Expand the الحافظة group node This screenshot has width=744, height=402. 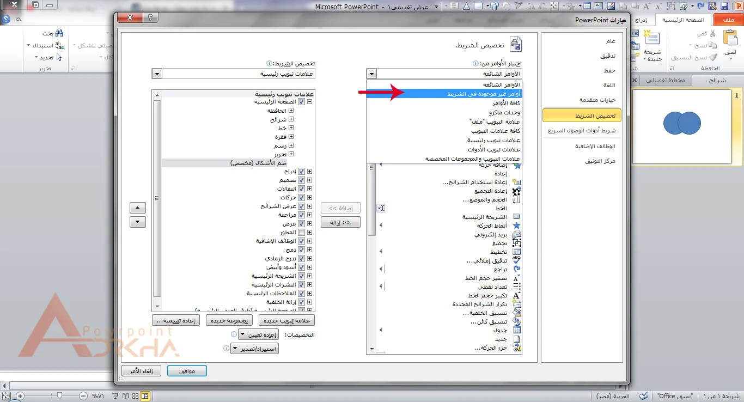291,111
